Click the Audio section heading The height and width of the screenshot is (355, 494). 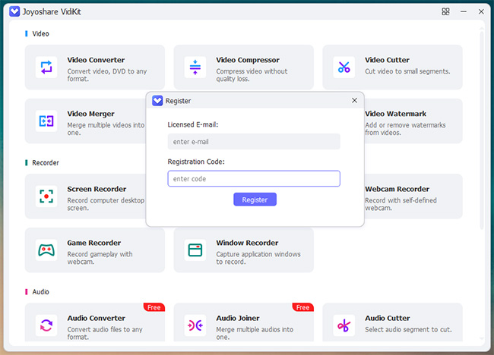[40, 292]
